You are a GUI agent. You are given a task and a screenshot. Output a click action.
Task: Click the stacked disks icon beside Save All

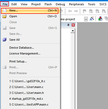point(5,40)
